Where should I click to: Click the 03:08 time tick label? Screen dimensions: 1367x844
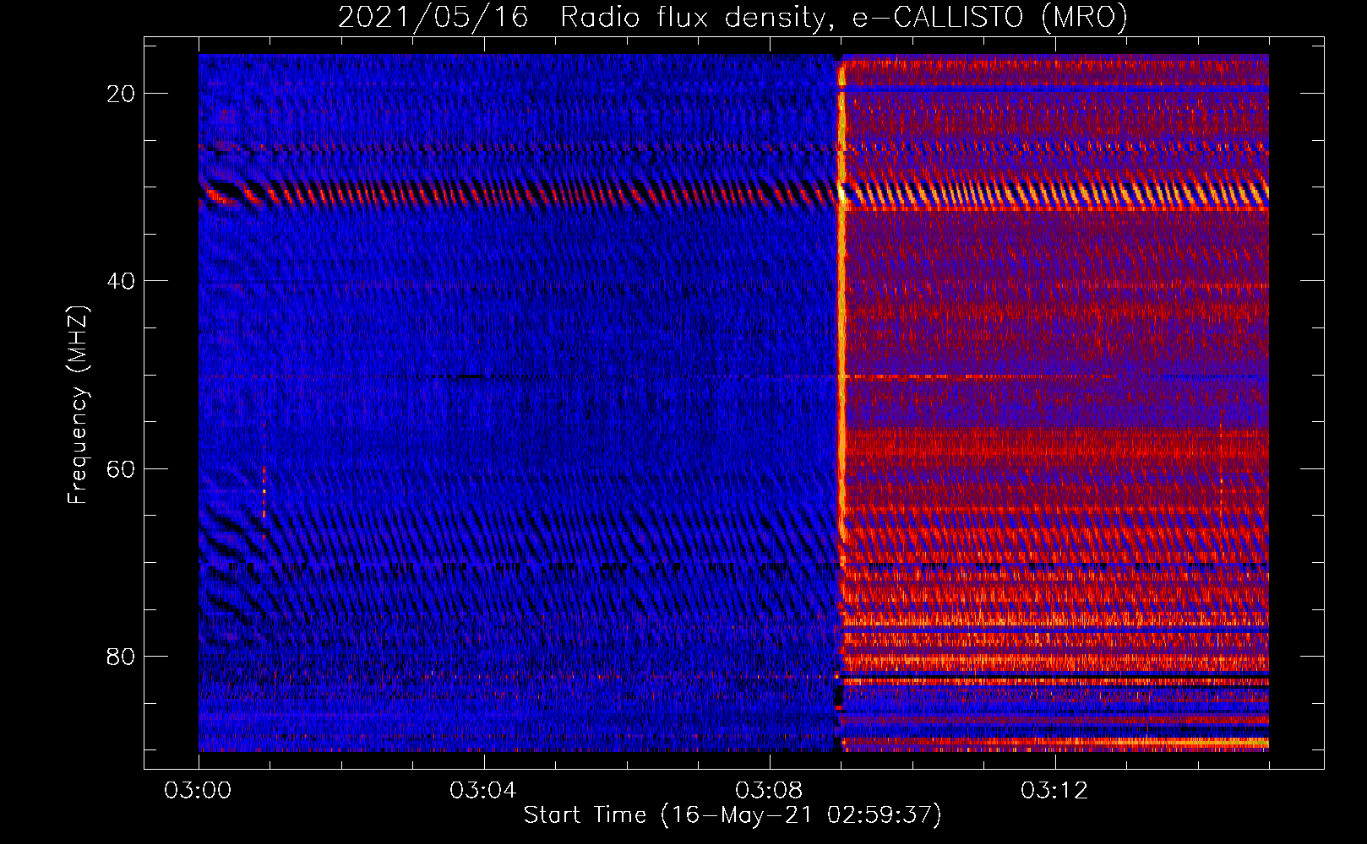click(769, 790)
